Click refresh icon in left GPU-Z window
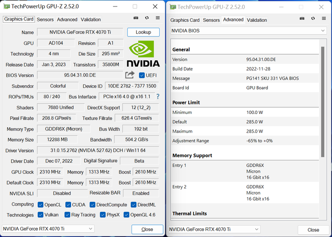This screenshot has width=332, height=237. point(147,18)
